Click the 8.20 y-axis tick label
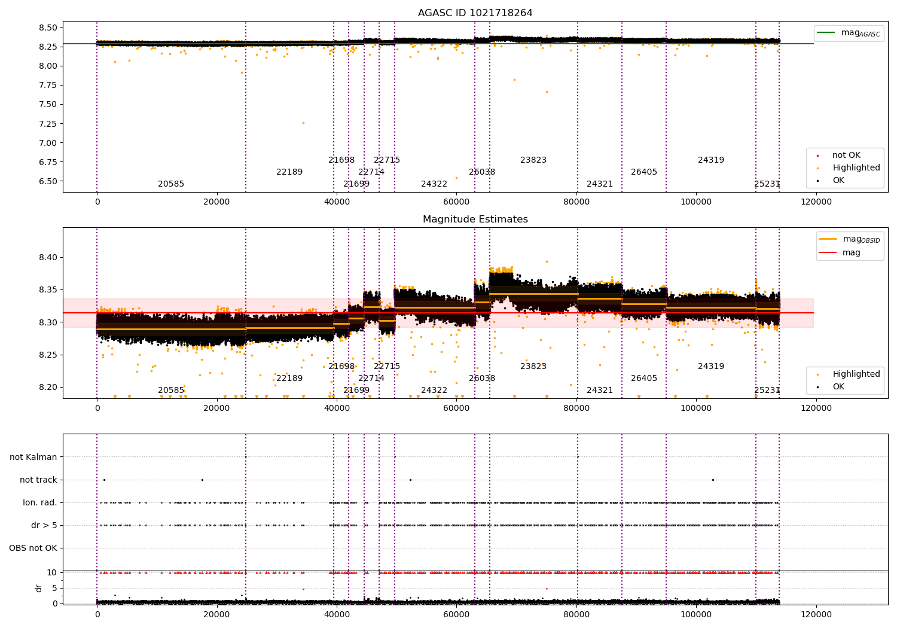This screenshot has height=628, width=897. click(47, 387)
